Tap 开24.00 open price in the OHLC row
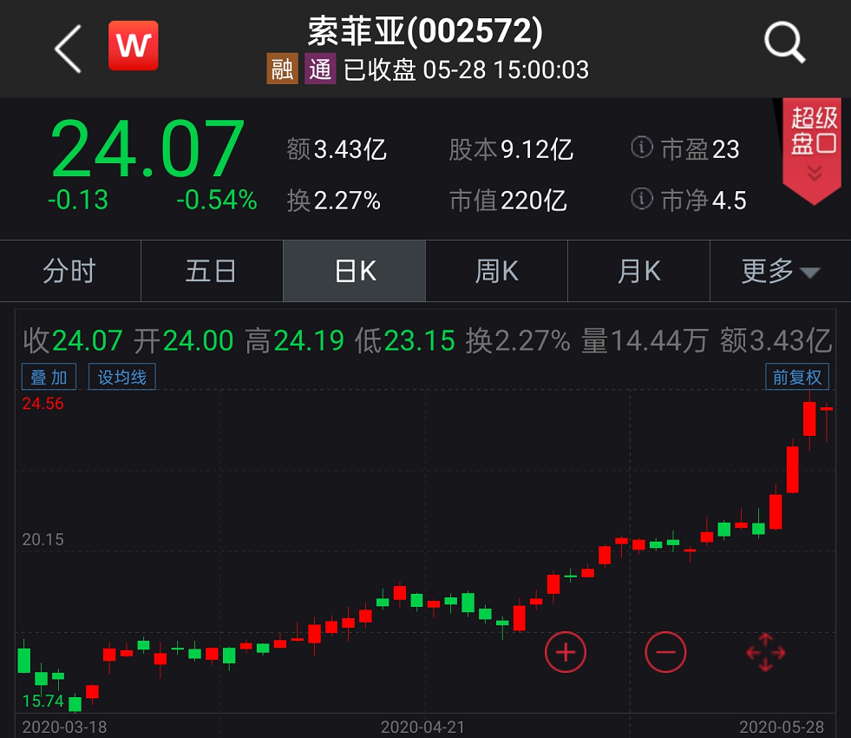 pyautogui.click(x=183, y=341)
